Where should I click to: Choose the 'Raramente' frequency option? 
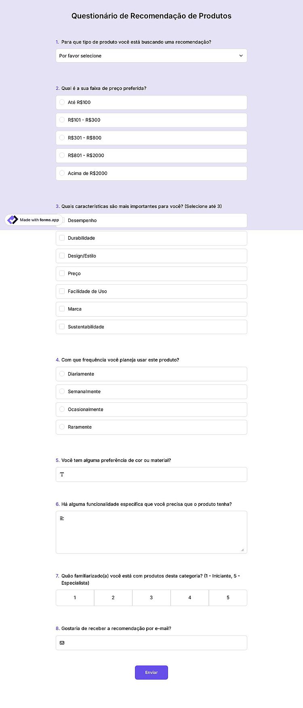(151, 427)
